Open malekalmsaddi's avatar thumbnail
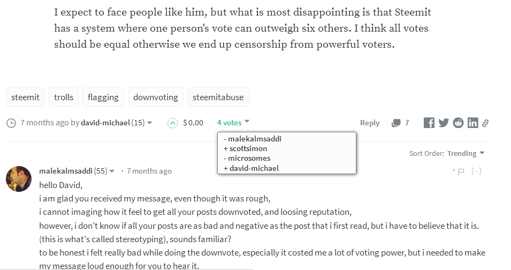This screenshot has height=270, width=511. [x=19, y=179]
